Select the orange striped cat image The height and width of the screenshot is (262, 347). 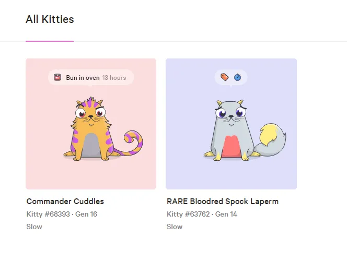click(103, 129)
